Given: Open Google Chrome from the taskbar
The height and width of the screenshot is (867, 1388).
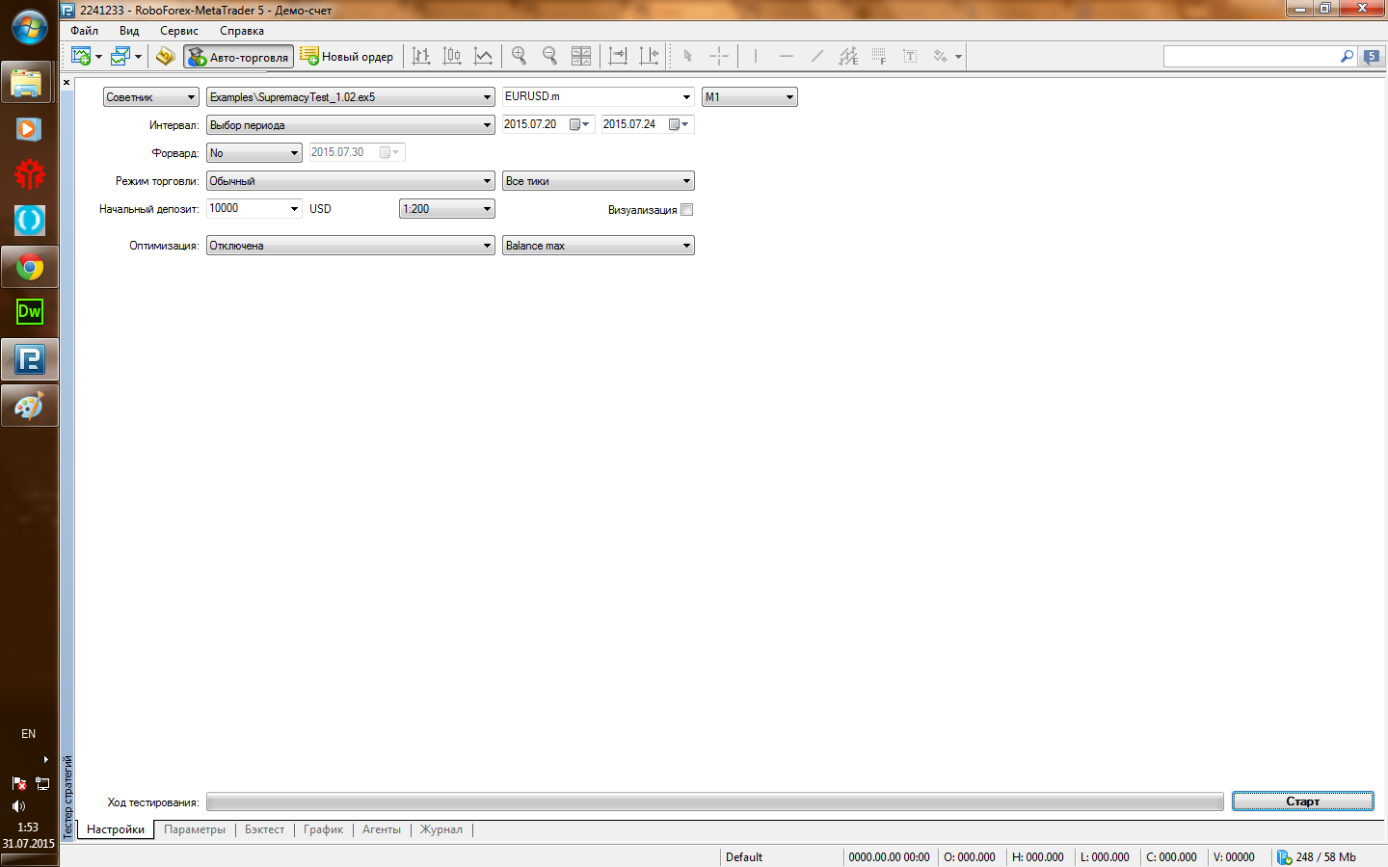Looking at the screenshot, I should (30, 267).
